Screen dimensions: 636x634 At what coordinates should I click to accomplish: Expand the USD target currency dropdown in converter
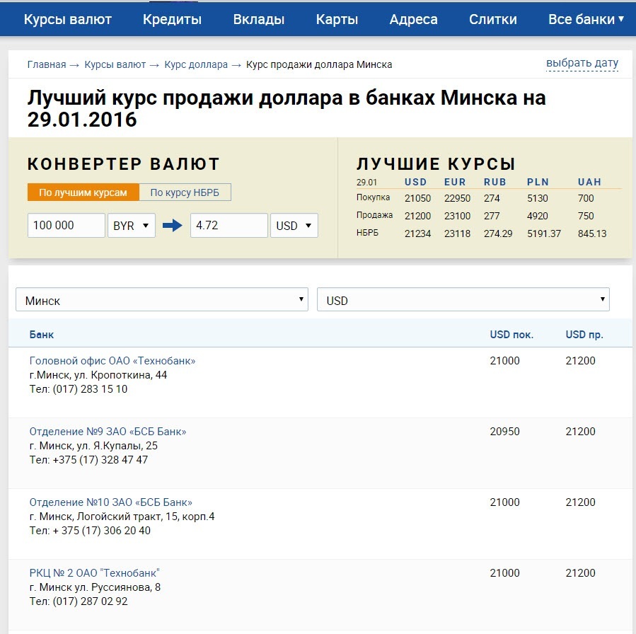(x=294, y=226)
